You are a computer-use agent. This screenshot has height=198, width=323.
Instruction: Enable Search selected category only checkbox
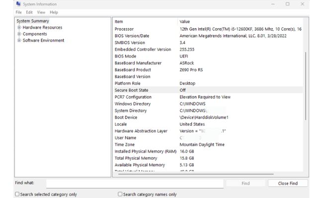click(x=17, y=194)
